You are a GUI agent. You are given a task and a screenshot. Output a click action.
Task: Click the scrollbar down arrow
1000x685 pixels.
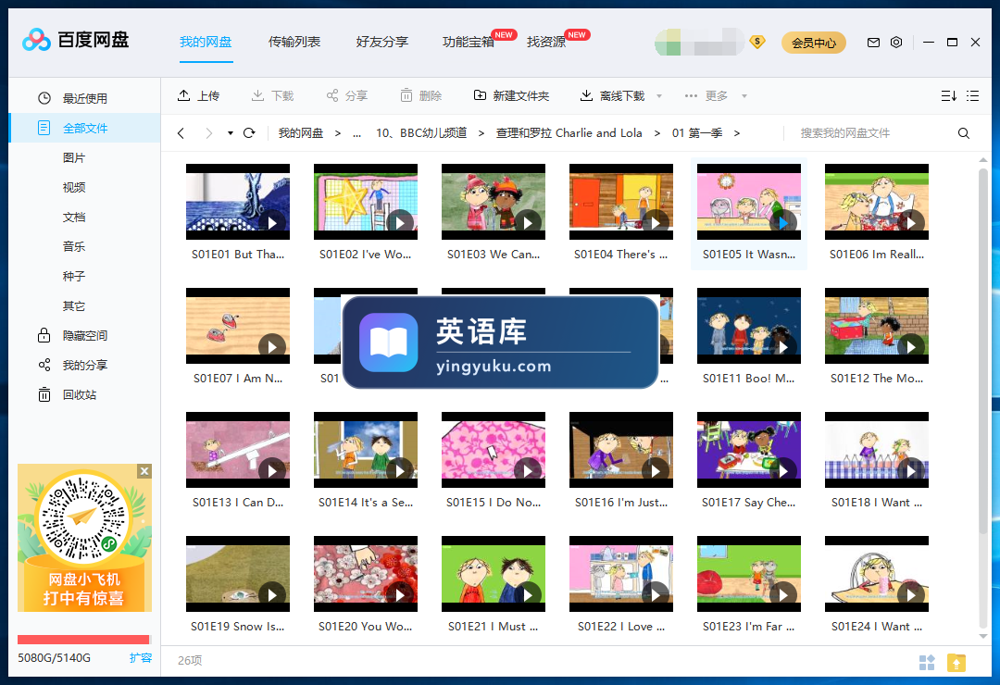click(x=982, y=636)
